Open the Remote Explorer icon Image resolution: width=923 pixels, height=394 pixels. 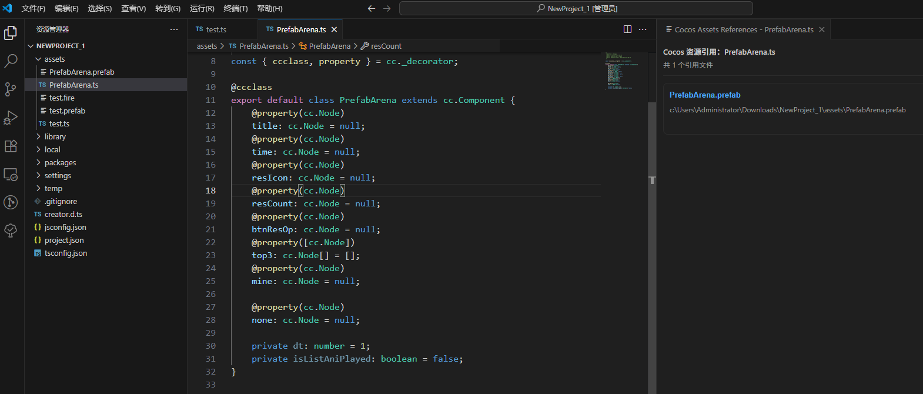11,174
